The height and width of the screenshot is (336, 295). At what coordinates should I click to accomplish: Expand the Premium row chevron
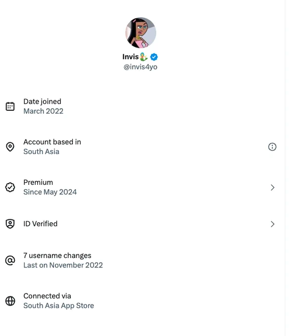tap(272, 187)
